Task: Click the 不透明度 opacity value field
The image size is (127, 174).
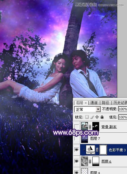Action: coord(123,109)
